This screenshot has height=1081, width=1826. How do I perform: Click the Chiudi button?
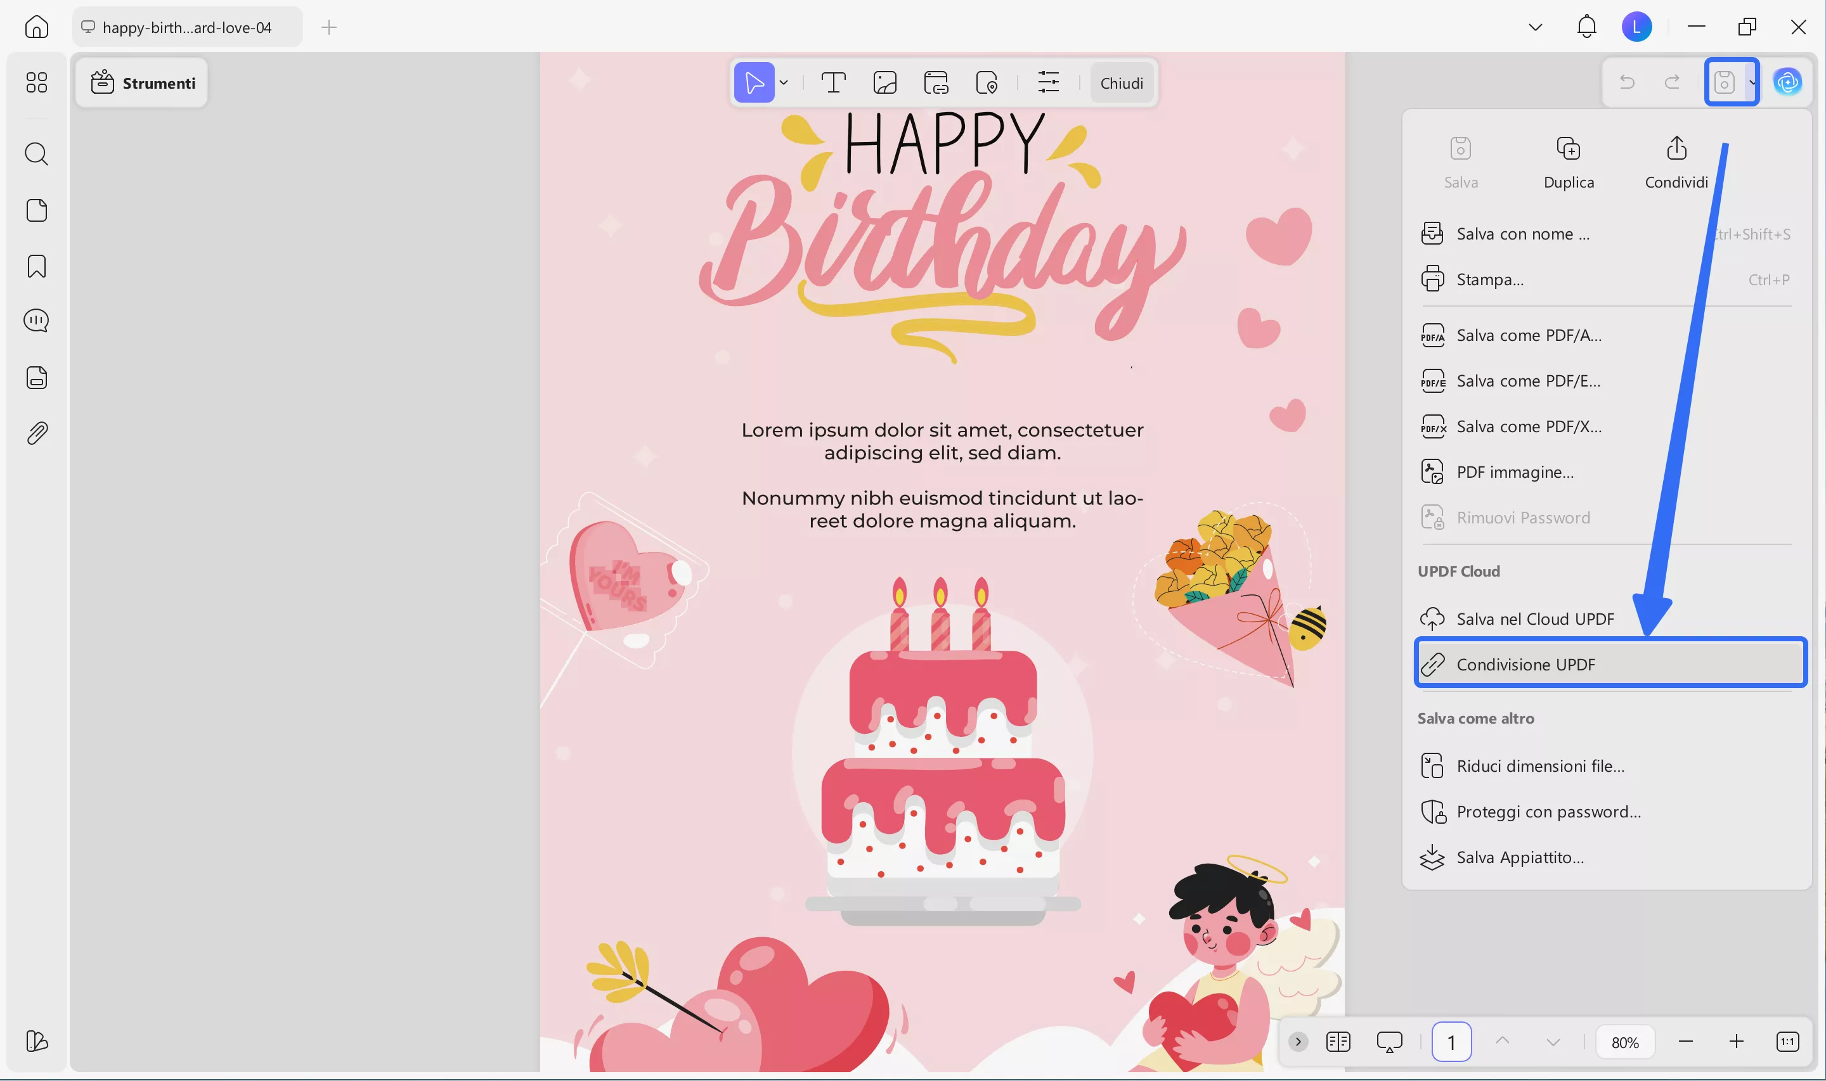(x=1121, y=82)
